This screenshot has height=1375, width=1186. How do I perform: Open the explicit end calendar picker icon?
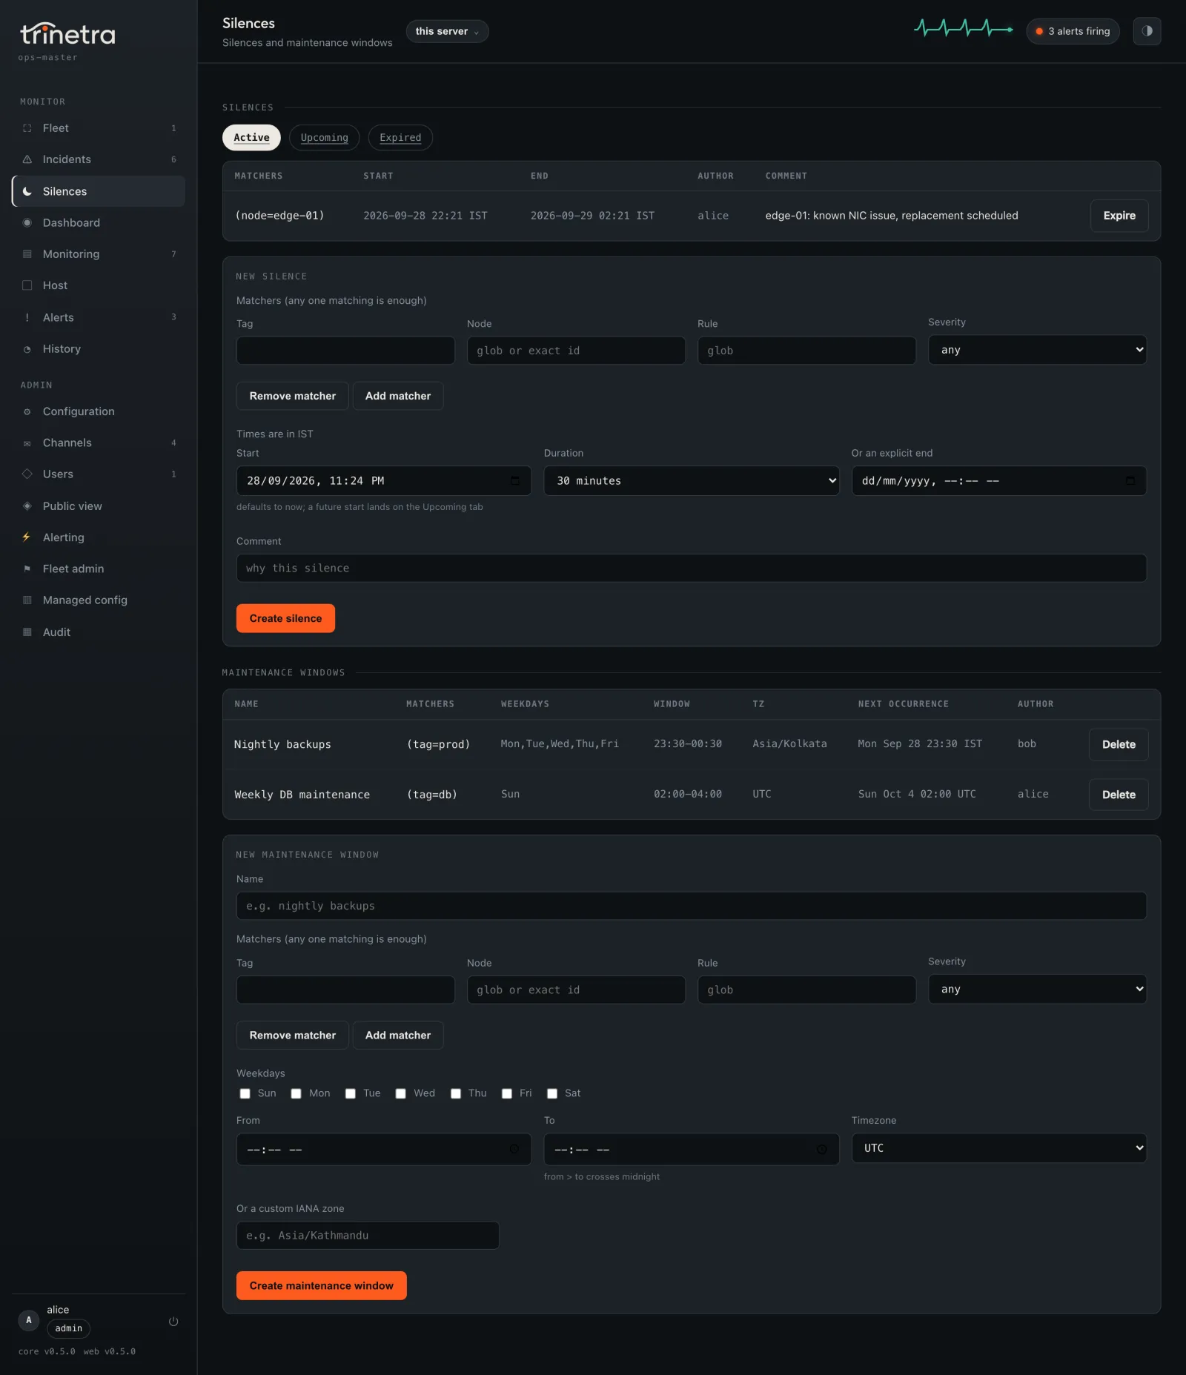(1130, 481)
